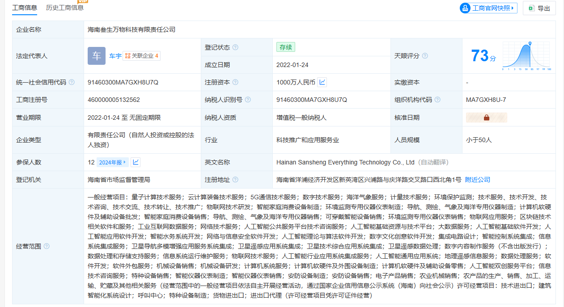
Task: Click help icon next to 纳税人识别号
Action: tap(248, 100)
